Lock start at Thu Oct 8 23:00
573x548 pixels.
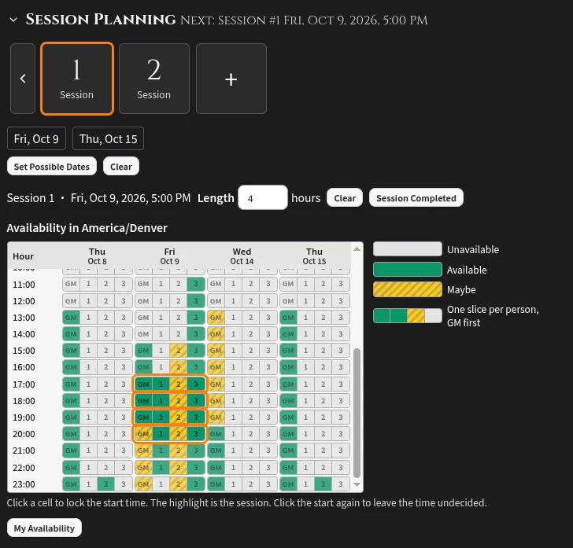coord(98,484)
